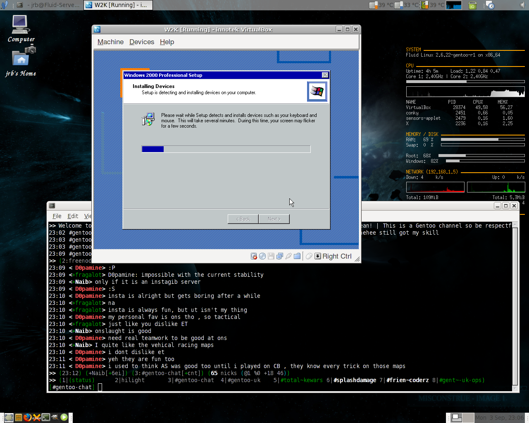Select the #total~kewars window in status bar
Viewport: 529px width, 423px height.
point(302,380)
